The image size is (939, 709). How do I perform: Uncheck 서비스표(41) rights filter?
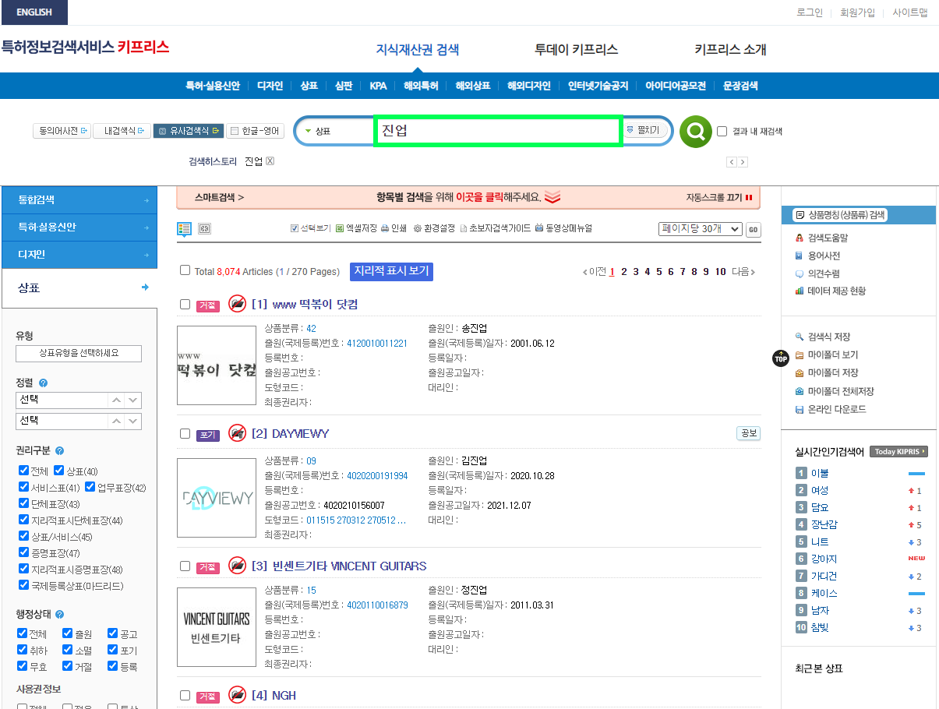(x=23, y=487)
